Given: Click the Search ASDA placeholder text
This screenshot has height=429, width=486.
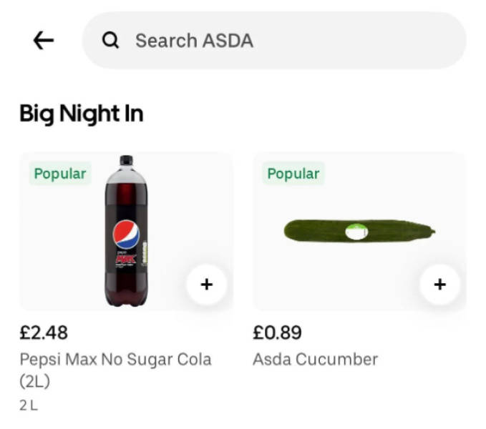Looking at the screenshot, I should [x=194, y=41].
